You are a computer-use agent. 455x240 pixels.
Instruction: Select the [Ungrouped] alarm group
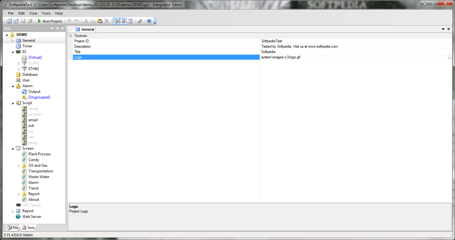39,97
